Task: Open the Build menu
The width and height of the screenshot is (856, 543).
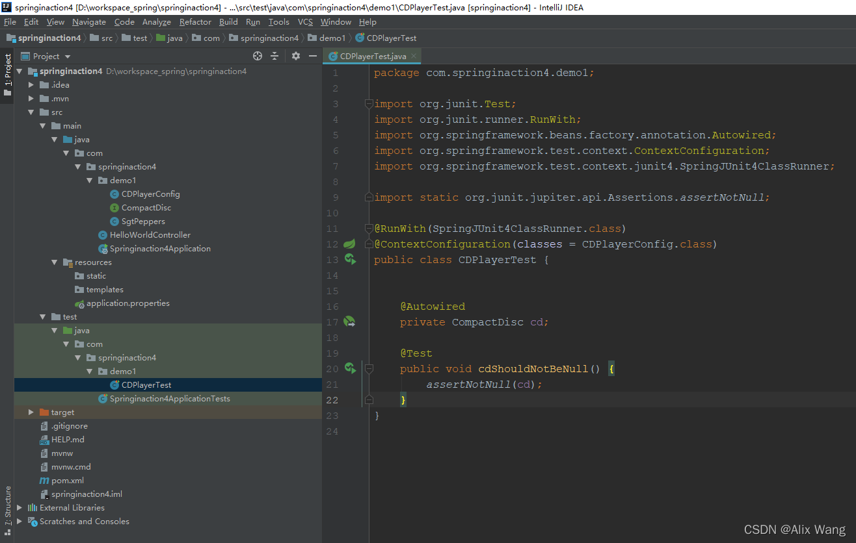Action: [228, 22]
